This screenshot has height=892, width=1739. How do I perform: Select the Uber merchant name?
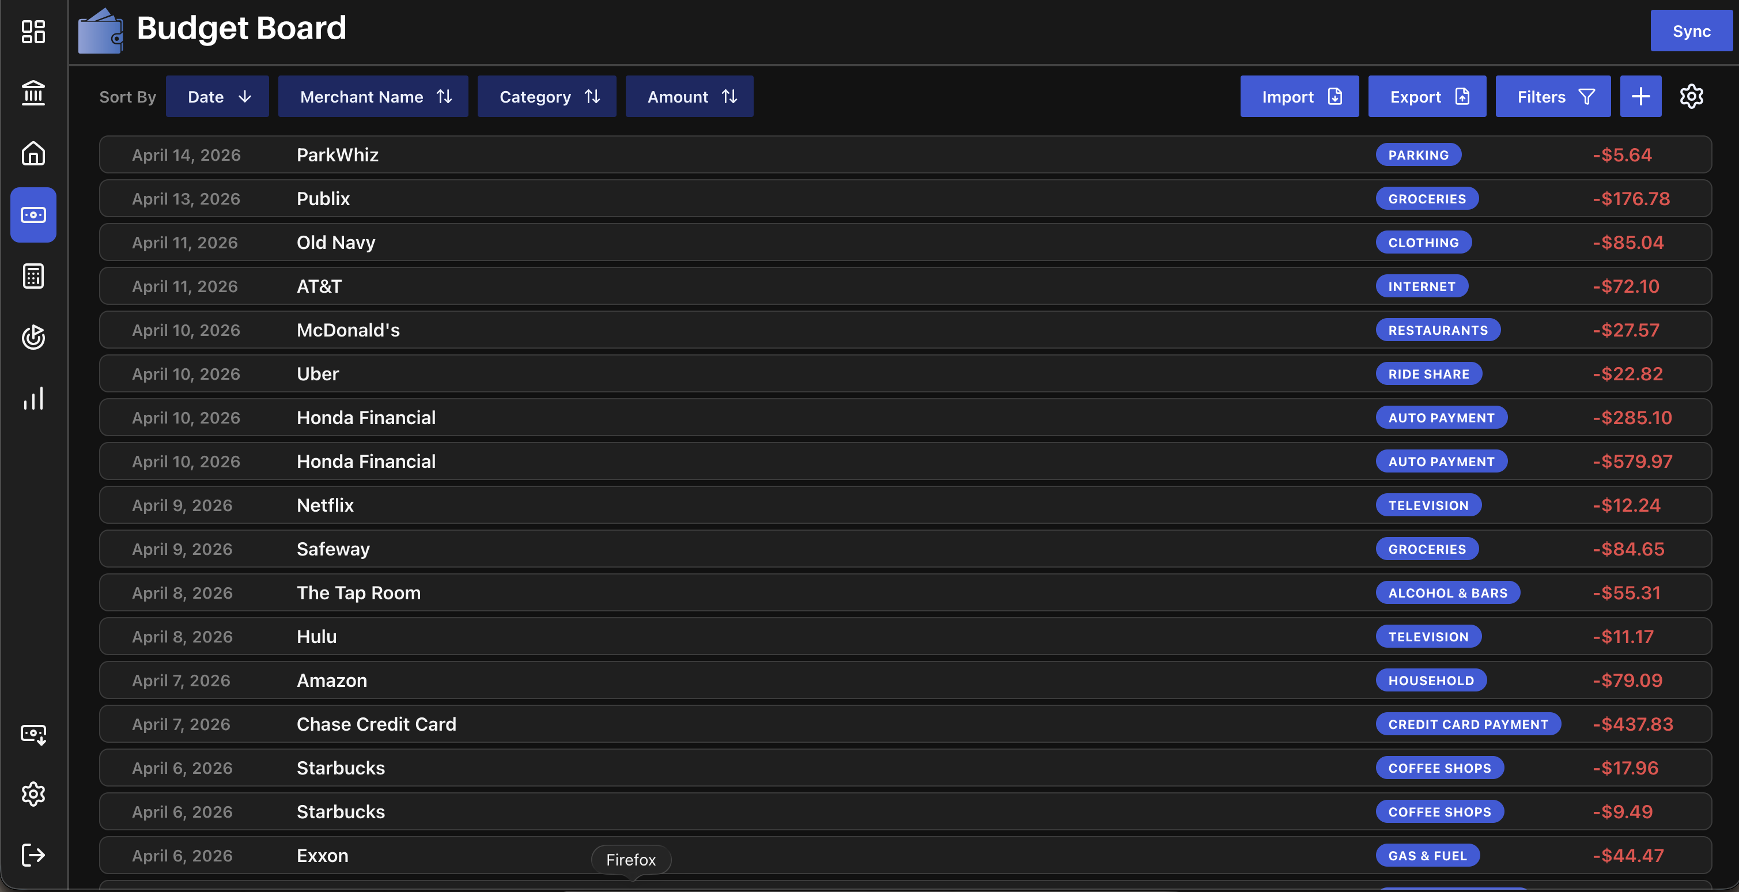click(x=318, y=374)
